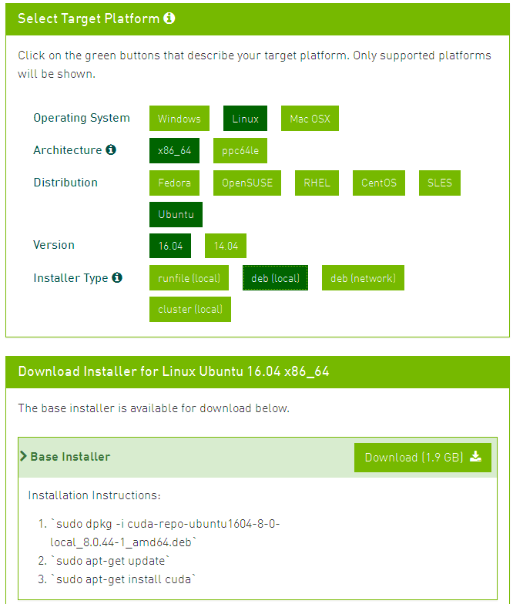
Task: Choose OpenSUSE distribution
Action: pos(246,183)
